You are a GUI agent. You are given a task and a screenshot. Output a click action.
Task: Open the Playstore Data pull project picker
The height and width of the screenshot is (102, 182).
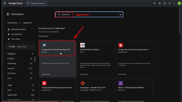click(x=36, y=3)
